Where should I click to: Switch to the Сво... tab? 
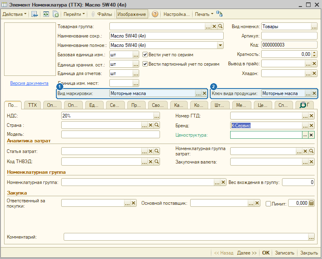pyautogui.click(x=158, y=105)
